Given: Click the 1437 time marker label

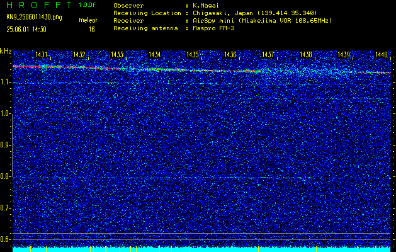Looking at the screenshot, I should [x=268, y=54].
